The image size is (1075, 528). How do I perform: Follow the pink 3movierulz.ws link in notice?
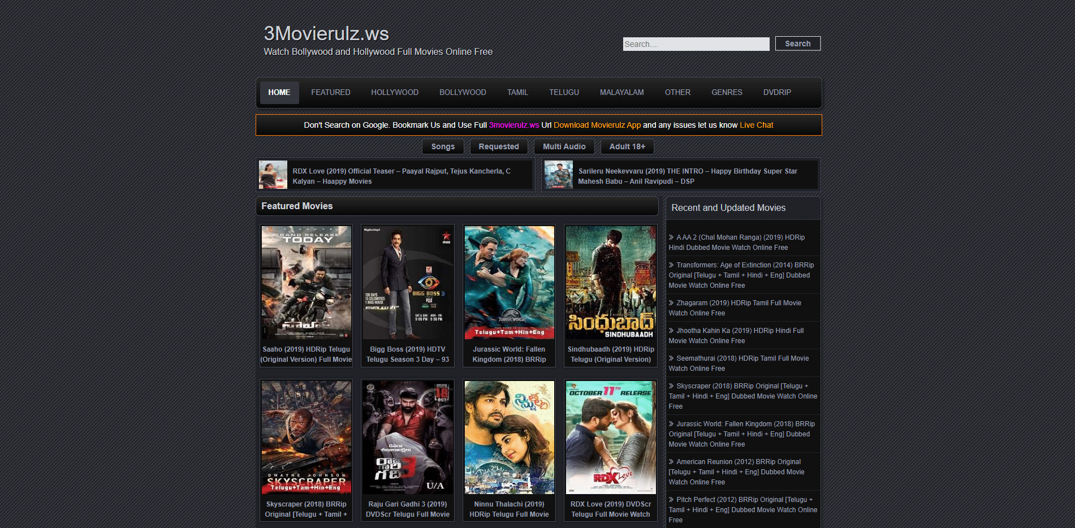pyautogui.click(x=514, y=125)
